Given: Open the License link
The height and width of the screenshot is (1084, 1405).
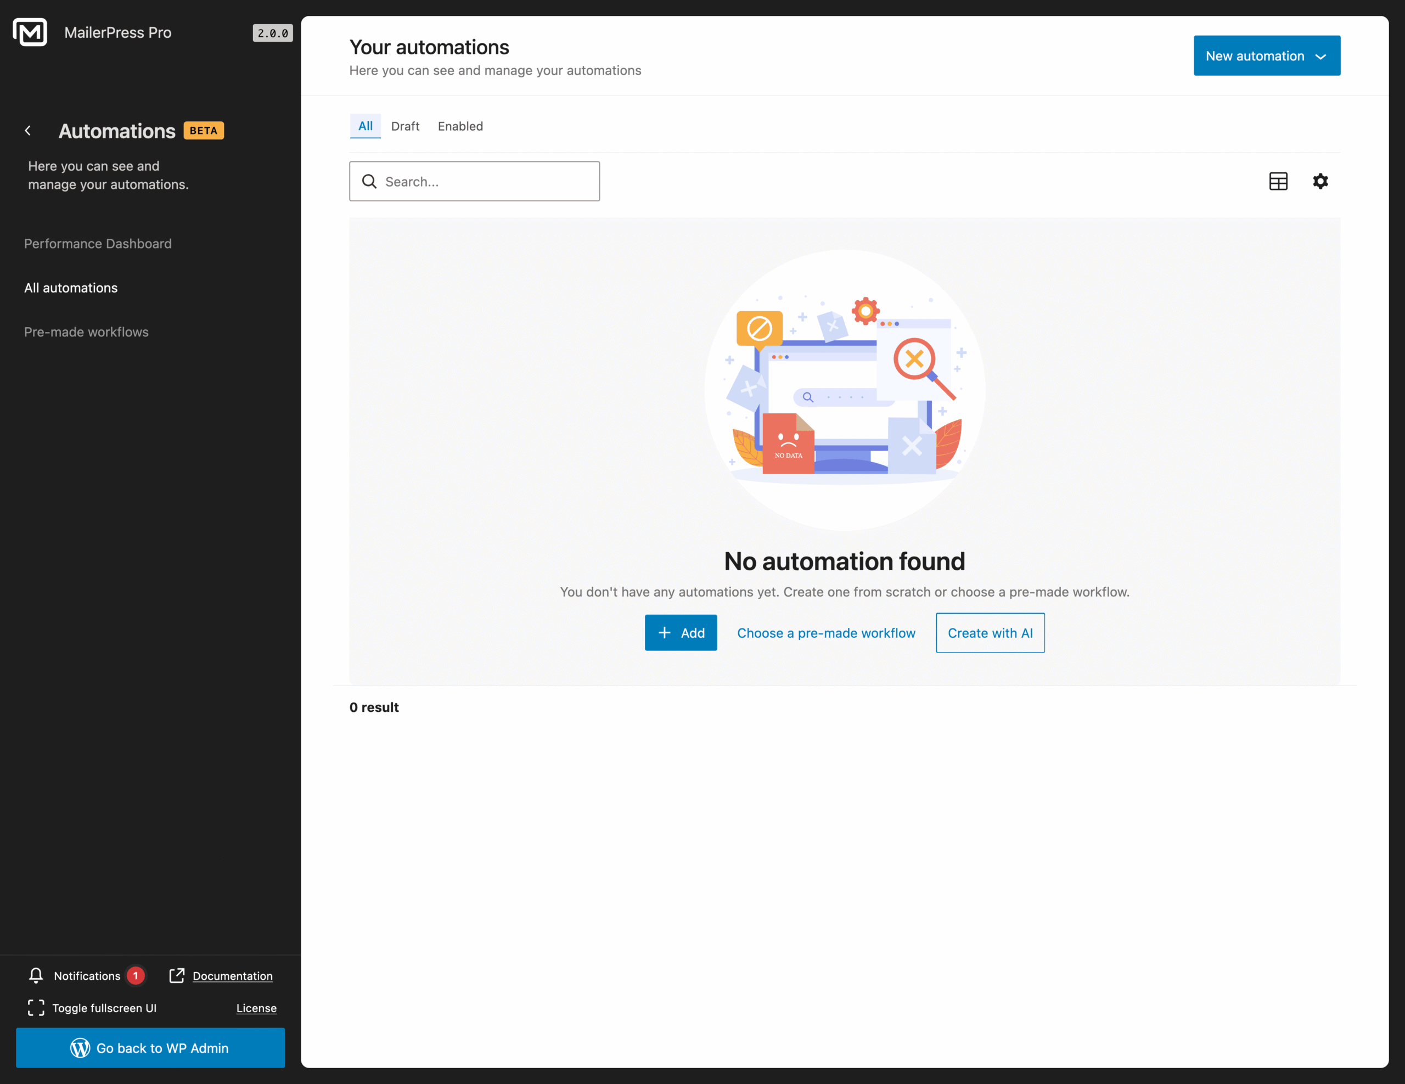Looking at the screenshot, I should click(256, 1008).
